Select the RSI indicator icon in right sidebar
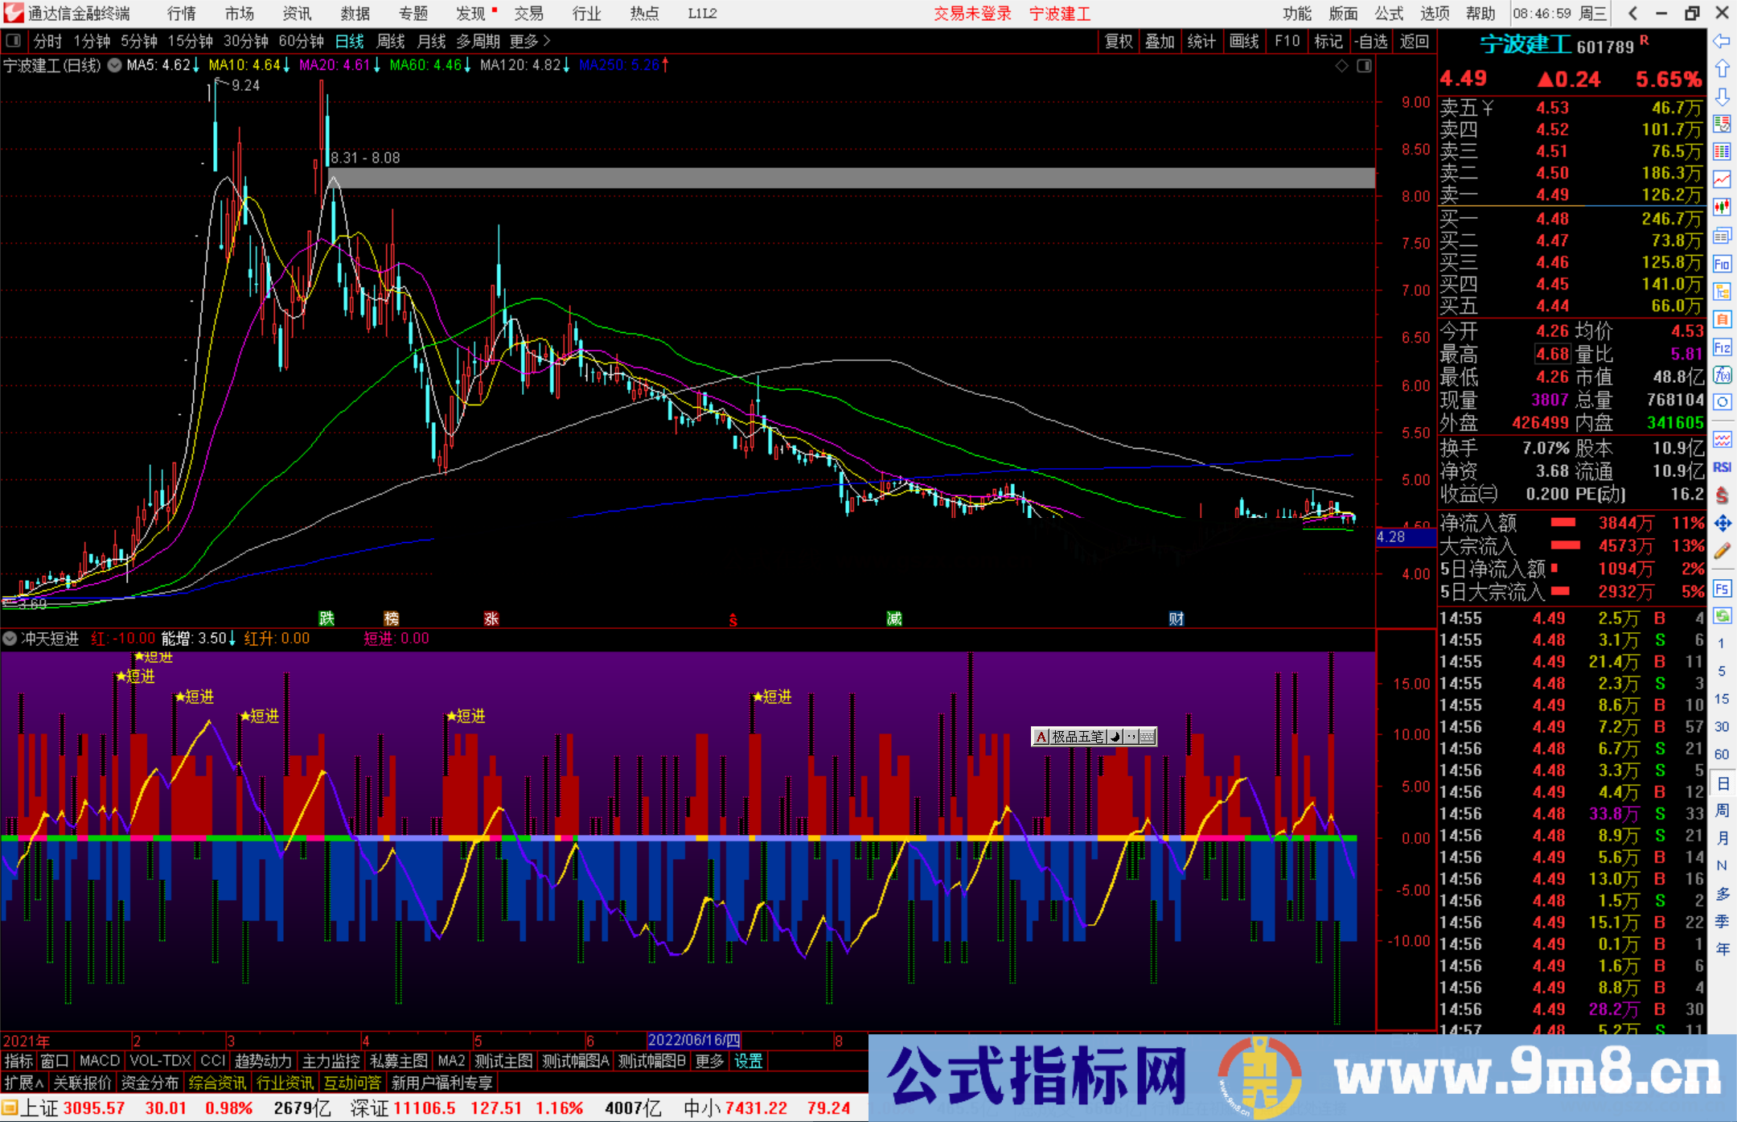Viewport: 1737px width, 1122px height. (x=1723, y=465)
